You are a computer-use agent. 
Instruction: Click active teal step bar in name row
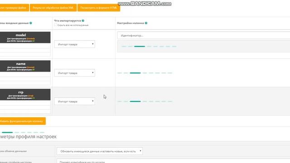pyautogui.click(x=135, y=73)
